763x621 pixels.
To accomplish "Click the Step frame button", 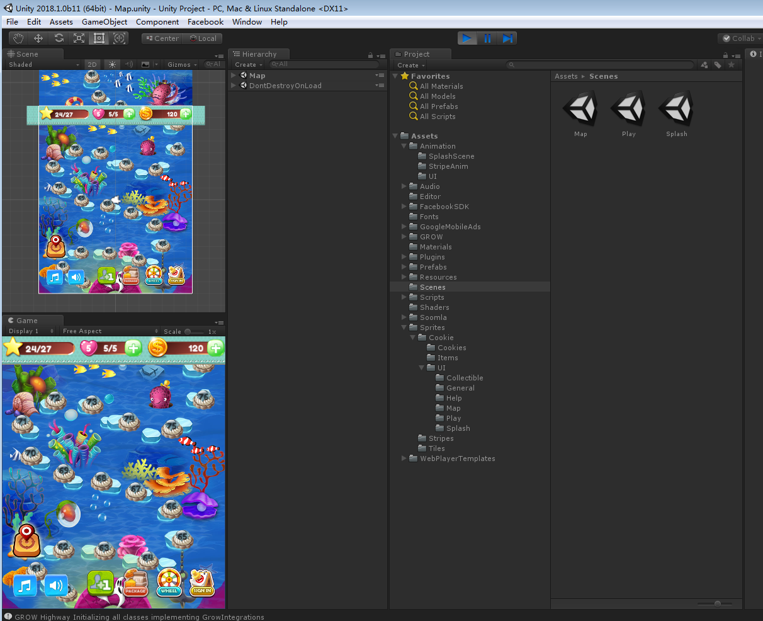I will (x=507, y=38).
